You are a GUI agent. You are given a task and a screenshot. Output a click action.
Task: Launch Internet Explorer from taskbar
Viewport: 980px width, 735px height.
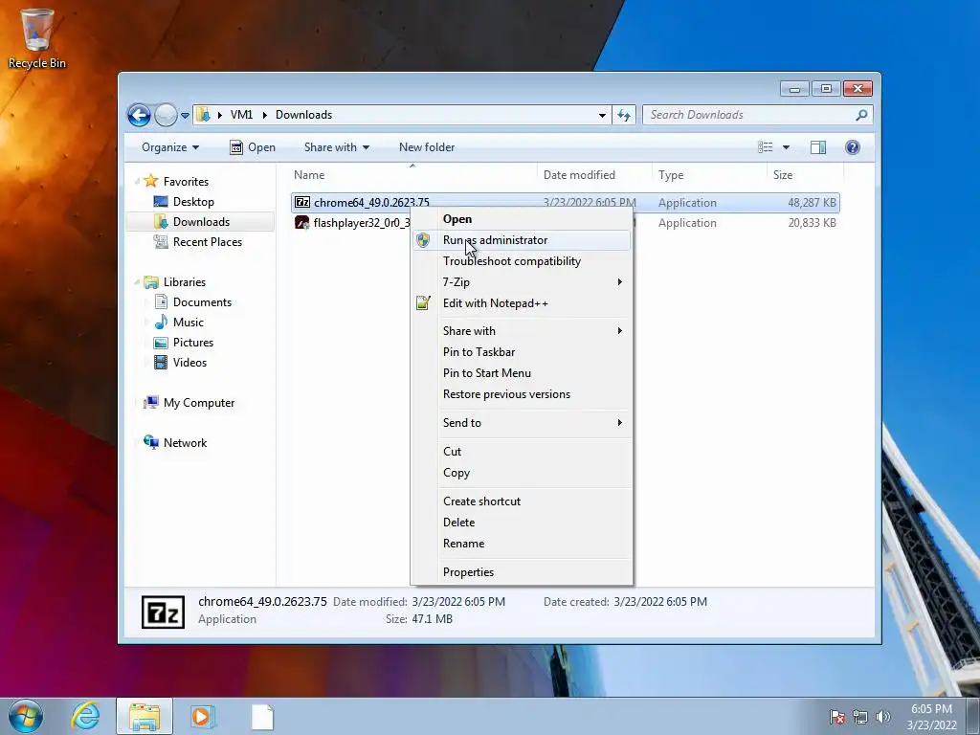[x=85, y=717]
